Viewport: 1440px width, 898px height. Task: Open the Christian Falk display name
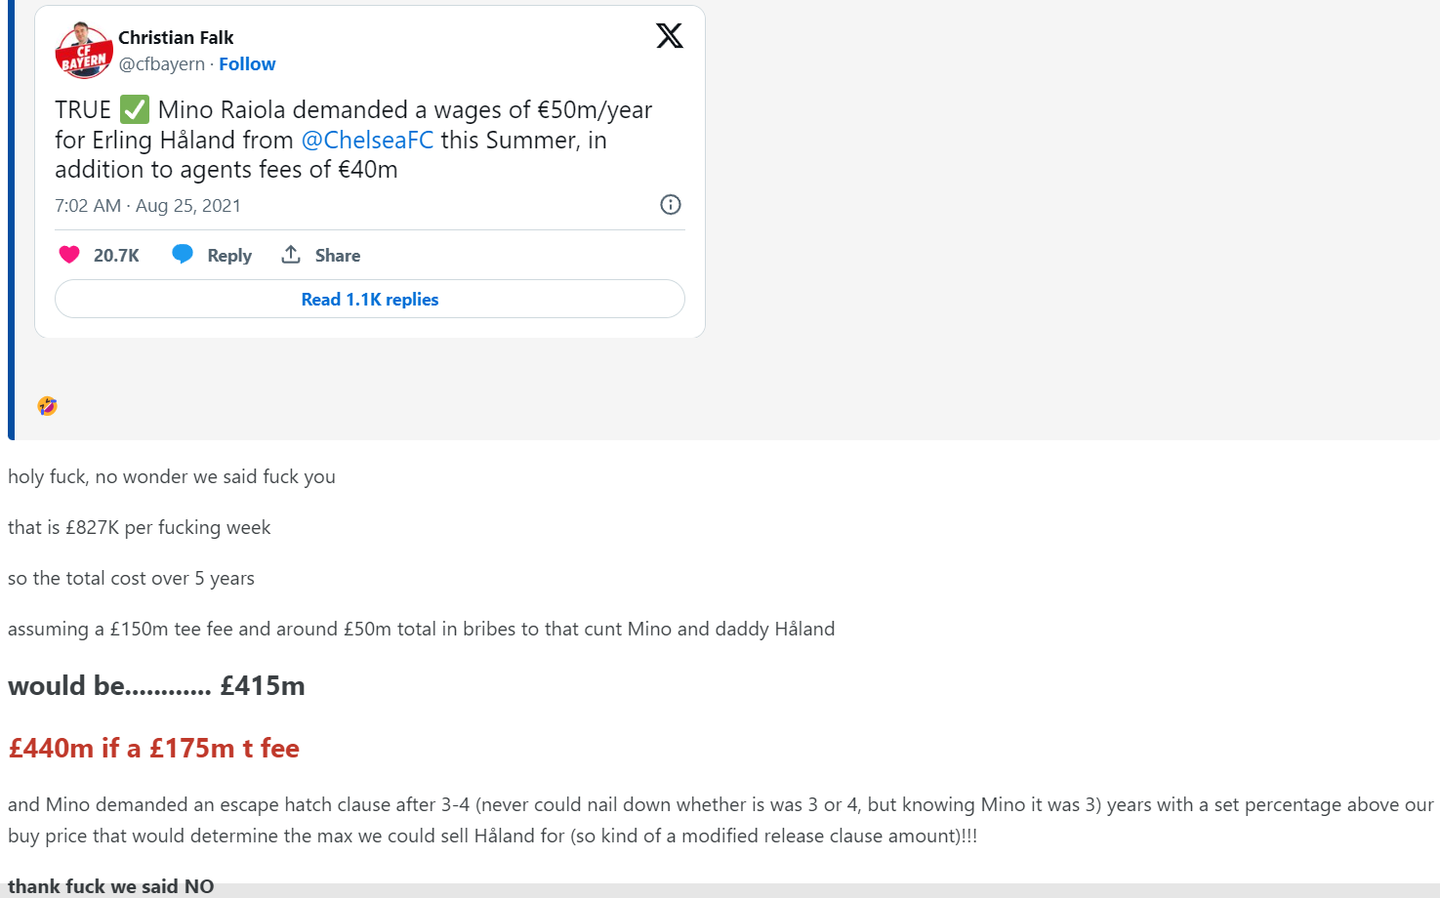(176, 38)
